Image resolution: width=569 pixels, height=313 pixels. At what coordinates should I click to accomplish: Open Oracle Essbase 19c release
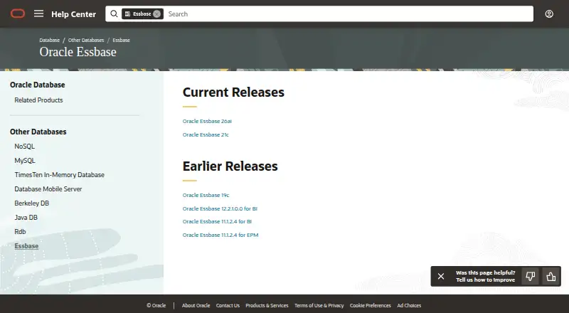pyautogui.click(x=206, y=196)
